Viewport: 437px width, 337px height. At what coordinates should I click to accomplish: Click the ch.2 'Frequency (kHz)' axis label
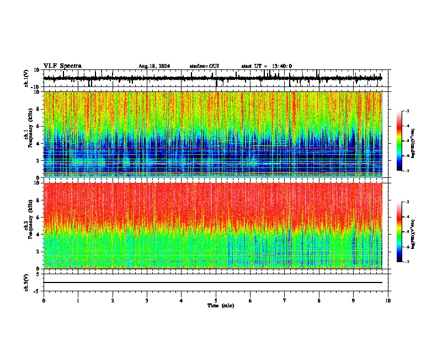(x=30, y=219)
